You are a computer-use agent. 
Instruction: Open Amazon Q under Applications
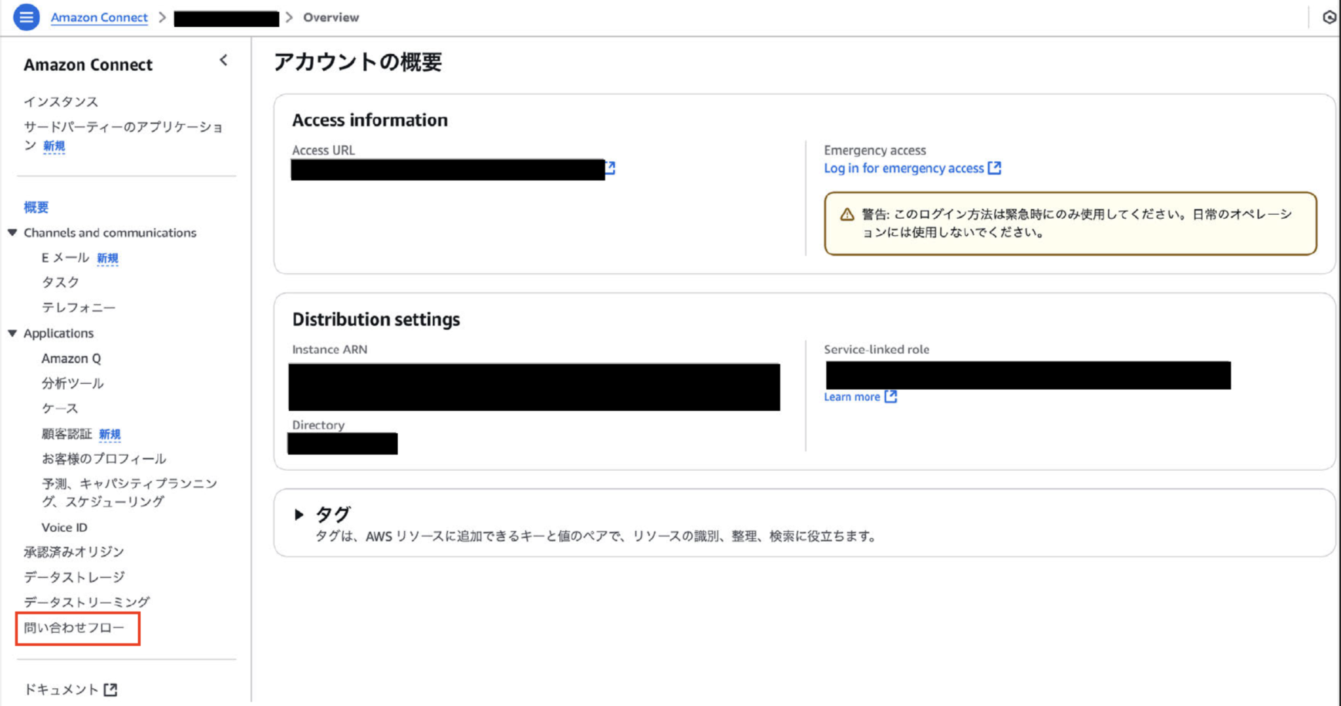coord(71,358)
